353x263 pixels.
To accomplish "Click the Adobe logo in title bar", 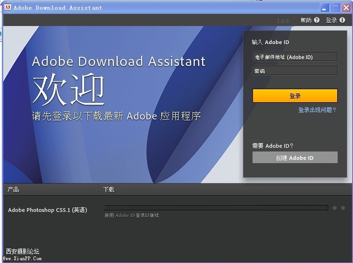I will coord(7,7).
